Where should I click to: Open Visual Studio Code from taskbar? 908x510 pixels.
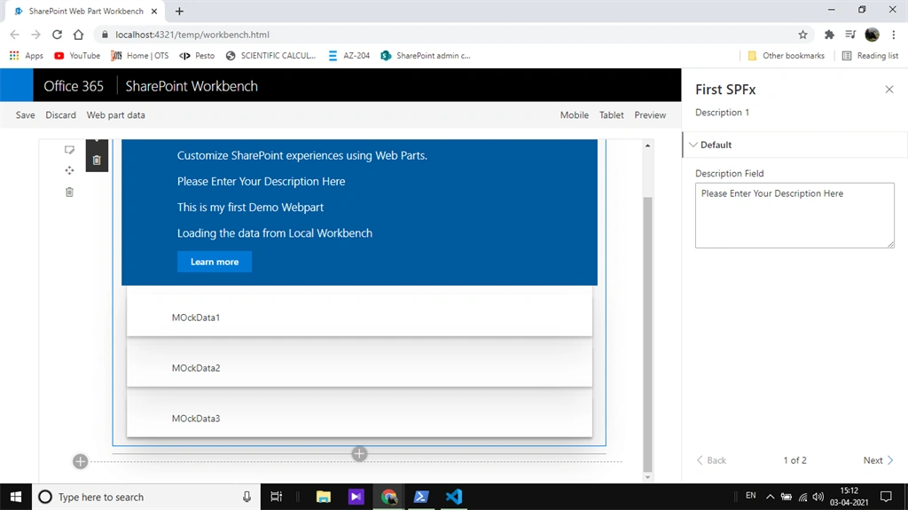pyautogui.click(x=454, y=497)
